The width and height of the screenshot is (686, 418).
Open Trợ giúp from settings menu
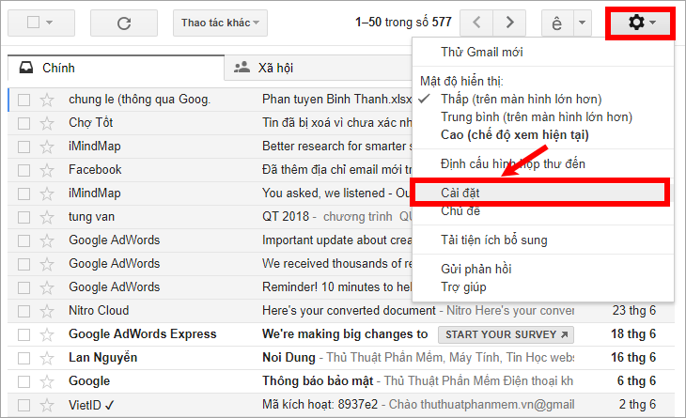click(463, 287)
